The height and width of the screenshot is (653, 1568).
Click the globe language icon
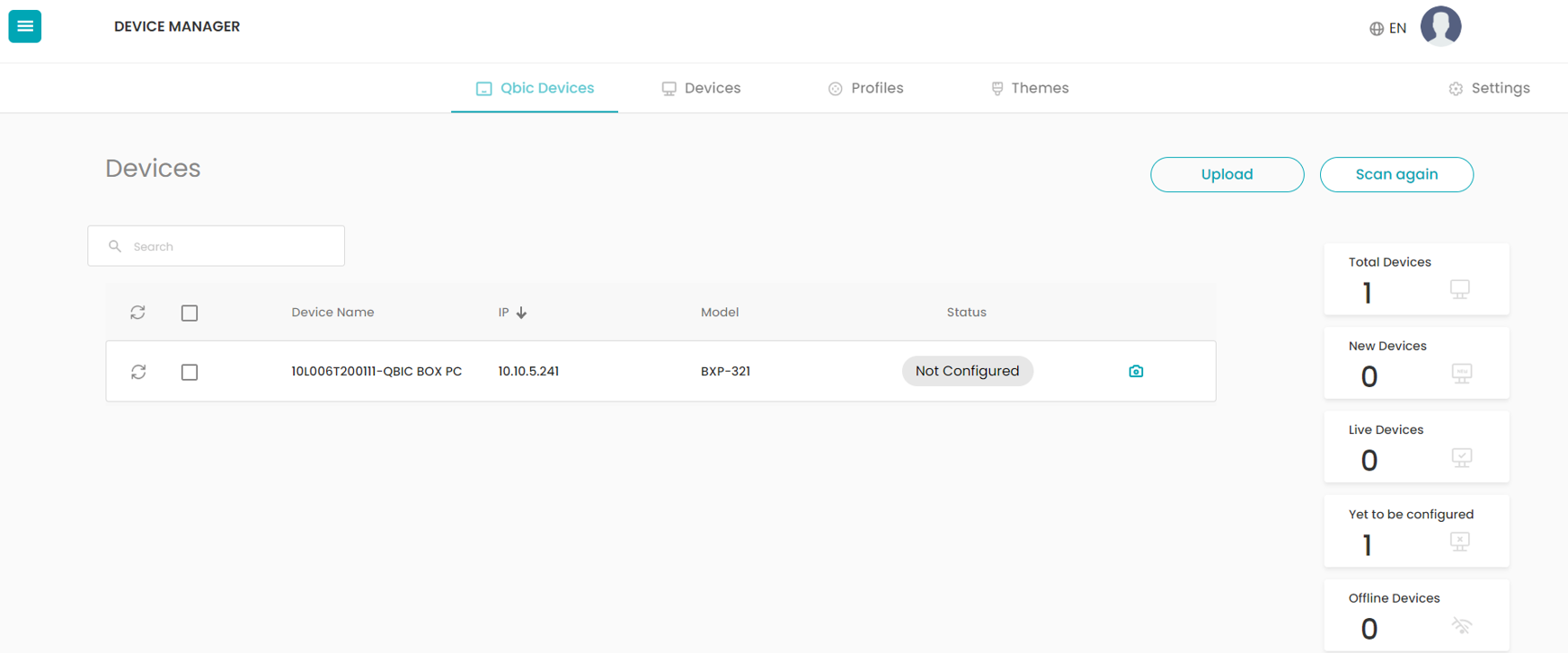coord(1377,29)
